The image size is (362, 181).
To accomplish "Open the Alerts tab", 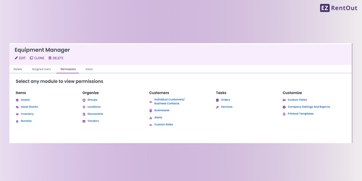I will (89, 69).
